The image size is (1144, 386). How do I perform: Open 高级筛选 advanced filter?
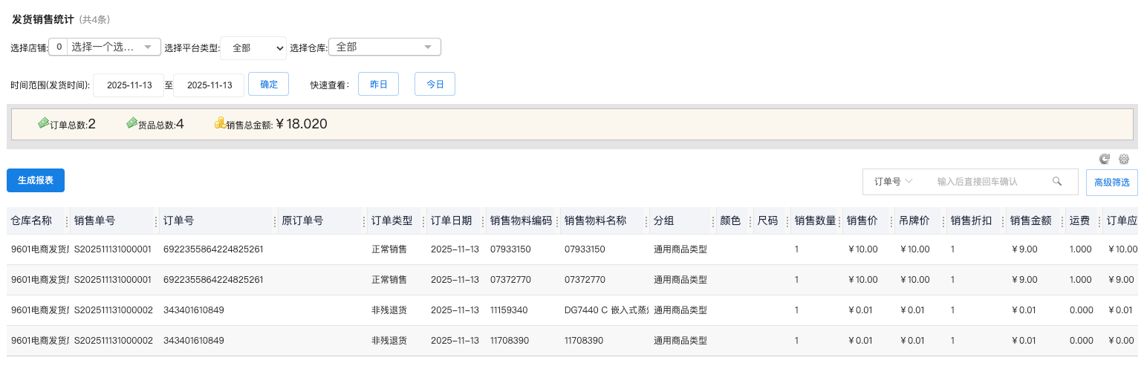[x=1111, y=183]
